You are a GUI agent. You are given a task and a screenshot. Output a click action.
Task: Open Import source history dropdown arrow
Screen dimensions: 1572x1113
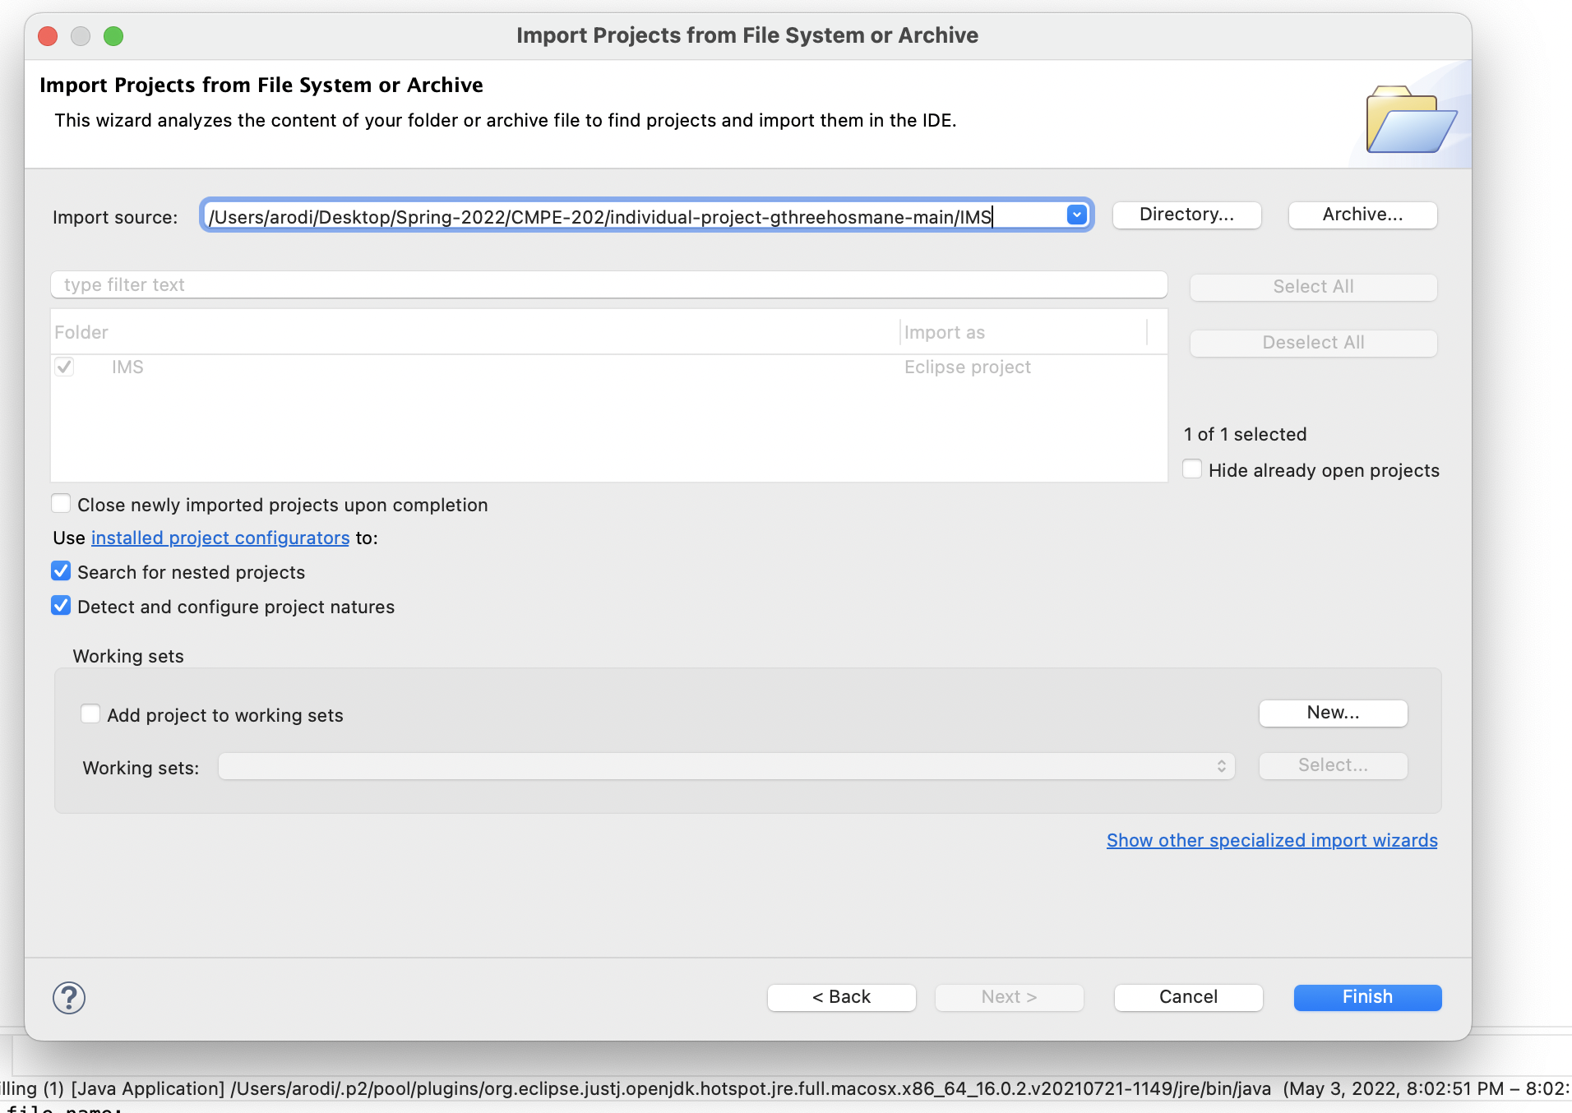pos(1076,215)
